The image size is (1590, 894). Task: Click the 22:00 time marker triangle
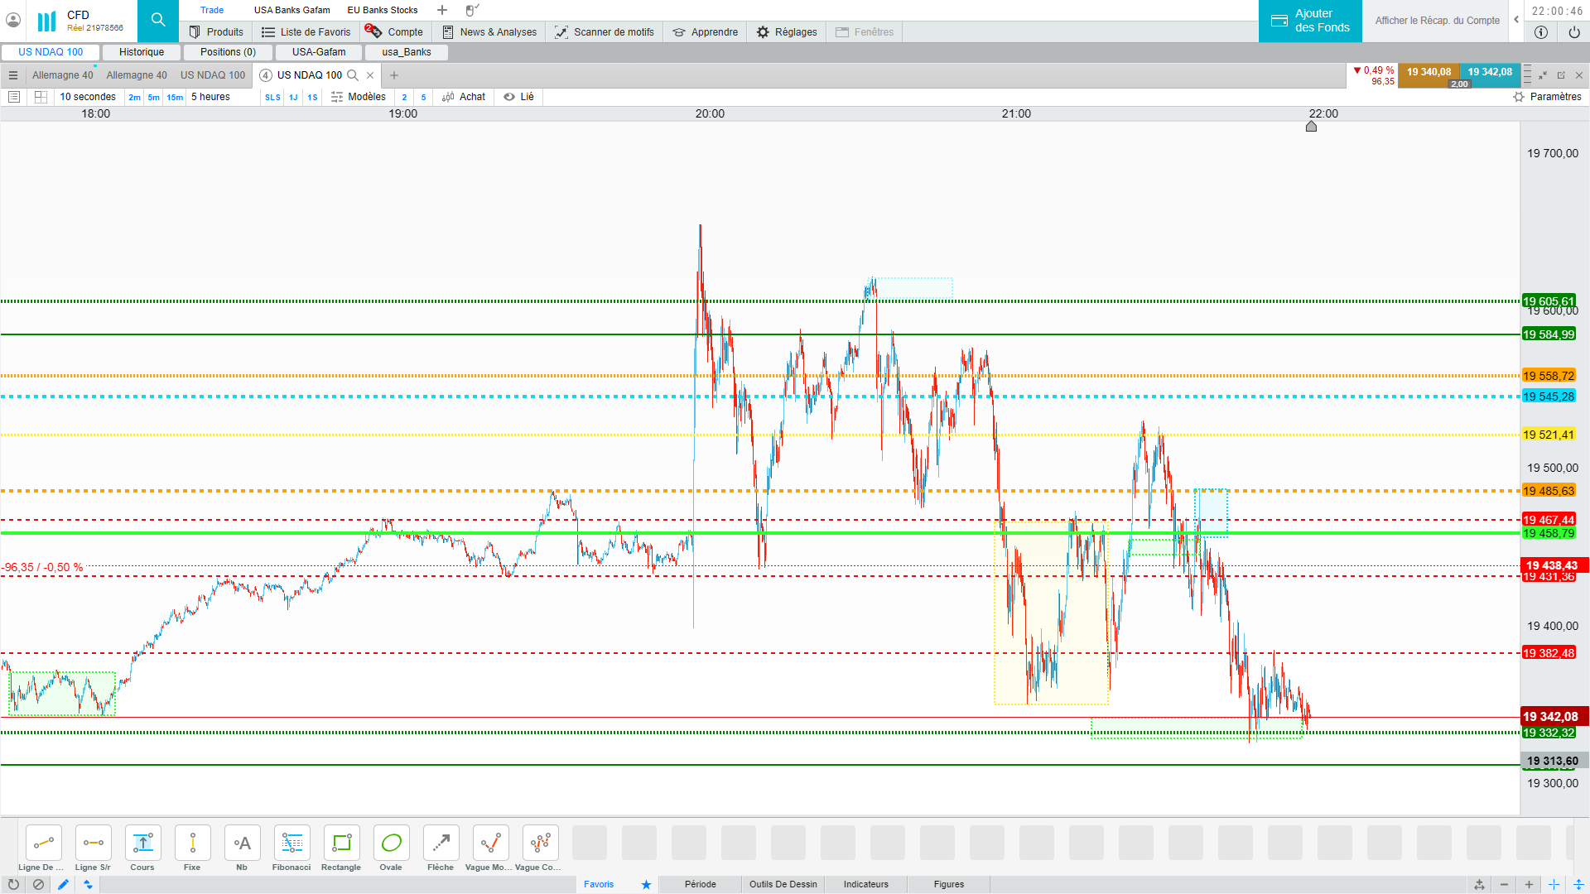pos(1311,127)
